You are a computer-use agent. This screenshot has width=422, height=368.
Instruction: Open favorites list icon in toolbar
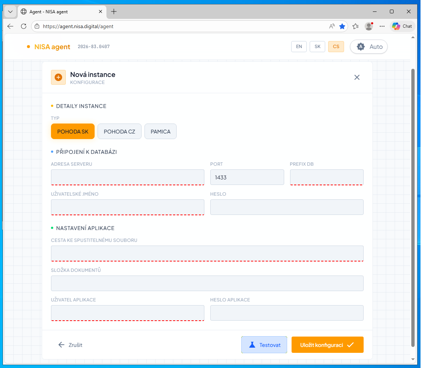click(x=355, y=26)
